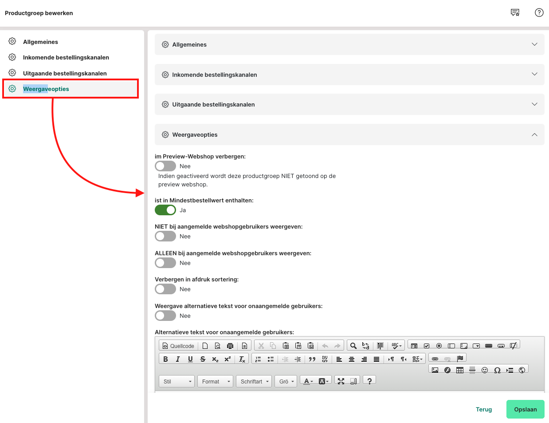Image resolution: width=549 pixels, height=423 pixels.
Task: Apply italic formatting in the editor
Action: coord(178,359)
